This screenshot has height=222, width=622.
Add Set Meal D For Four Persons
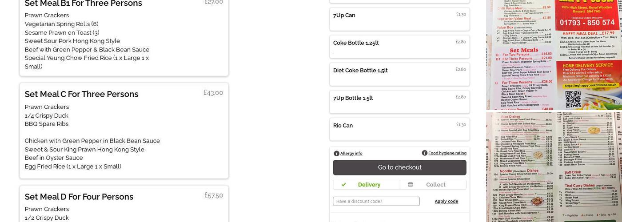124,204
